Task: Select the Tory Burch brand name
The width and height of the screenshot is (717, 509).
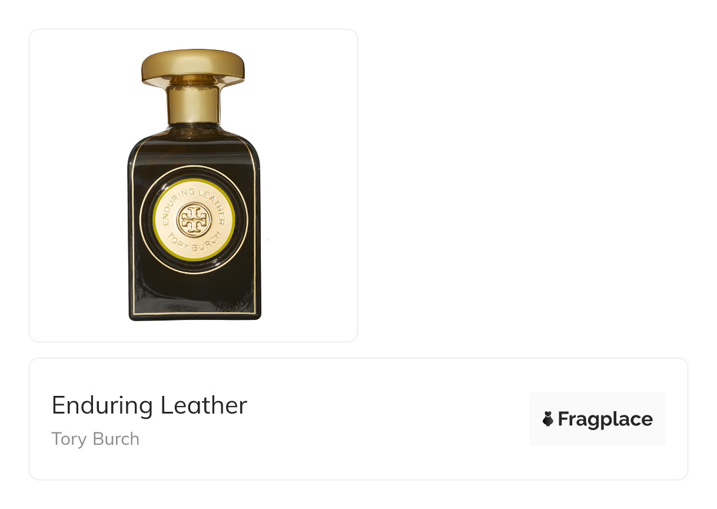Action: [95, 439]
